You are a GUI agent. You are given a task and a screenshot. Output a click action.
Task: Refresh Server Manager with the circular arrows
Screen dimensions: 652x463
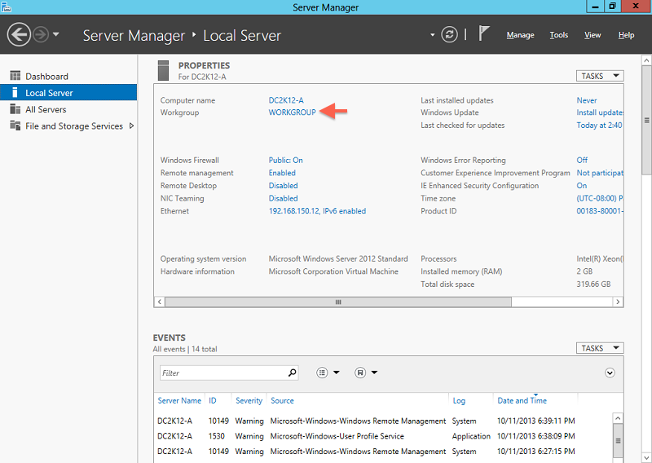[x=449, y=34]
